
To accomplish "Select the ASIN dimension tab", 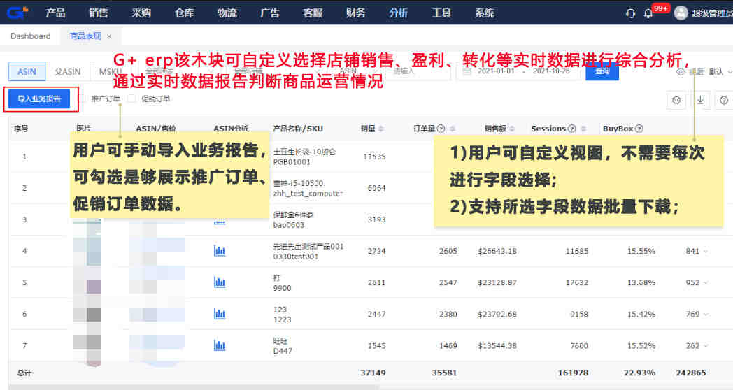I will point(27,71).
